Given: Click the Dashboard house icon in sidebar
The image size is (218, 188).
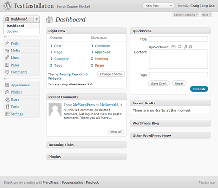Looking at the screenshot, I should (7, 19).
